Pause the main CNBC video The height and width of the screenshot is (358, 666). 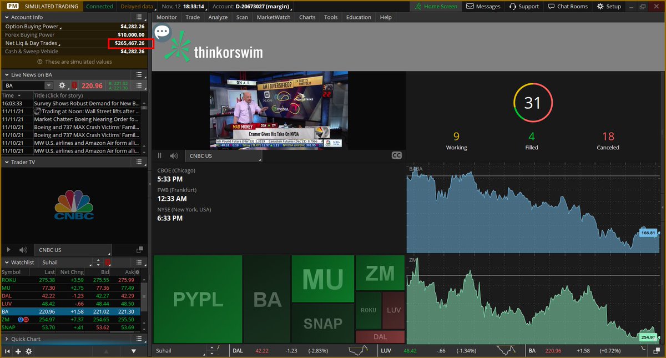tap(160, 156)
